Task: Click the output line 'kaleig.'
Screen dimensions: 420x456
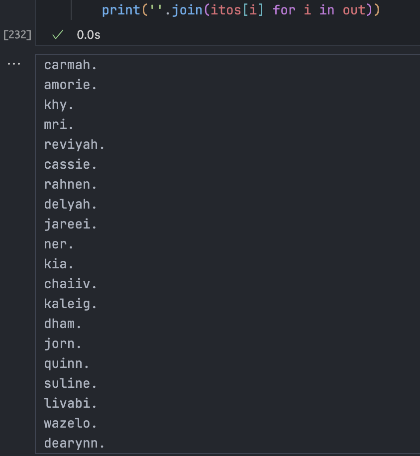Action: [70, 304]
